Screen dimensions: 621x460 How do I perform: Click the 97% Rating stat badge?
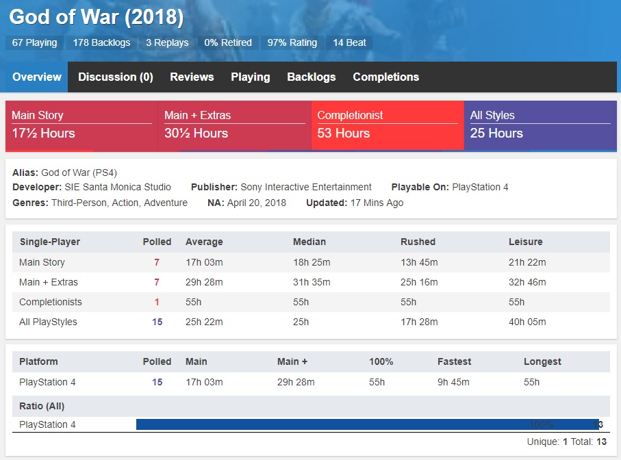(x=292, y=42)
